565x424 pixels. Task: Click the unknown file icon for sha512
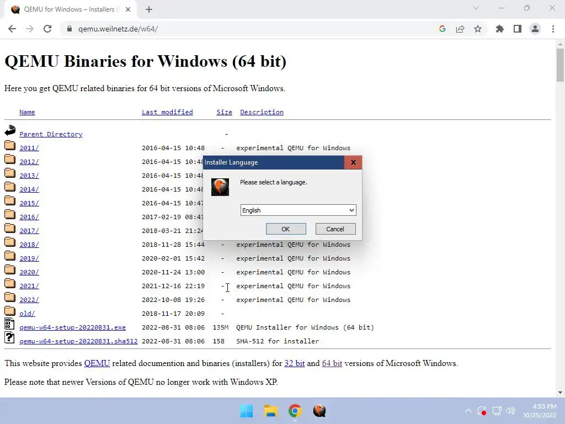click(x=9, y=337)
